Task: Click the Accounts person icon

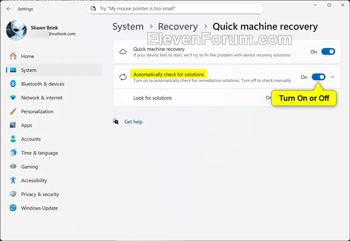Action: tap(13, 139)
